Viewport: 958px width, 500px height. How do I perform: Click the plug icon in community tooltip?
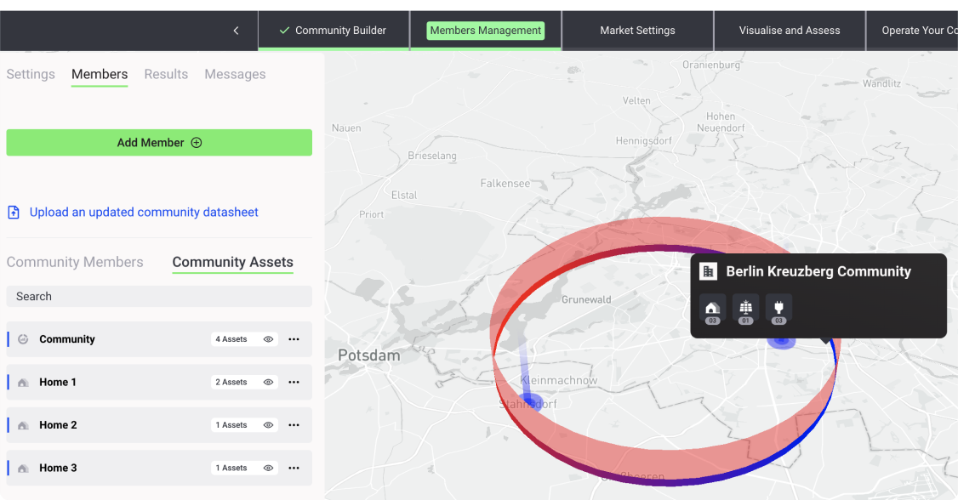[x=778, y=308]
